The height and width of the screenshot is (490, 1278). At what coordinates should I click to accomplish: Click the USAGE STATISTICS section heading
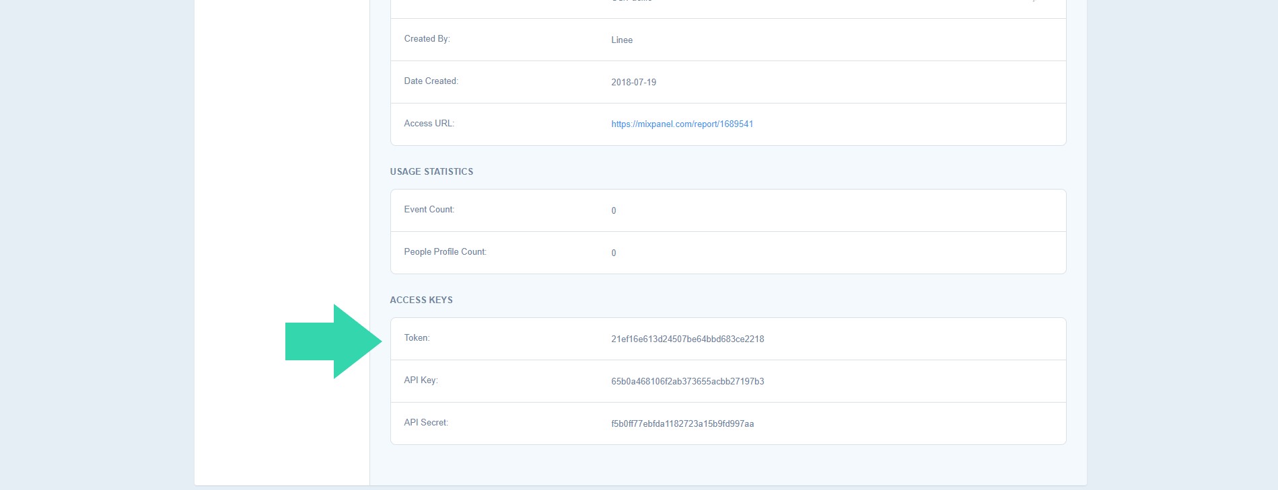[x=431, y=172]
